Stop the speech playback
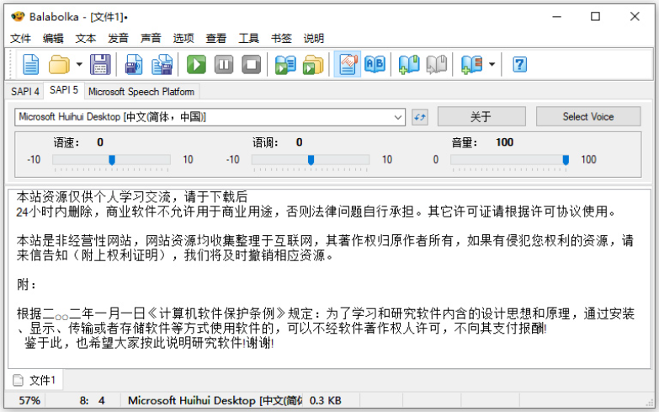 click(251, 64)
